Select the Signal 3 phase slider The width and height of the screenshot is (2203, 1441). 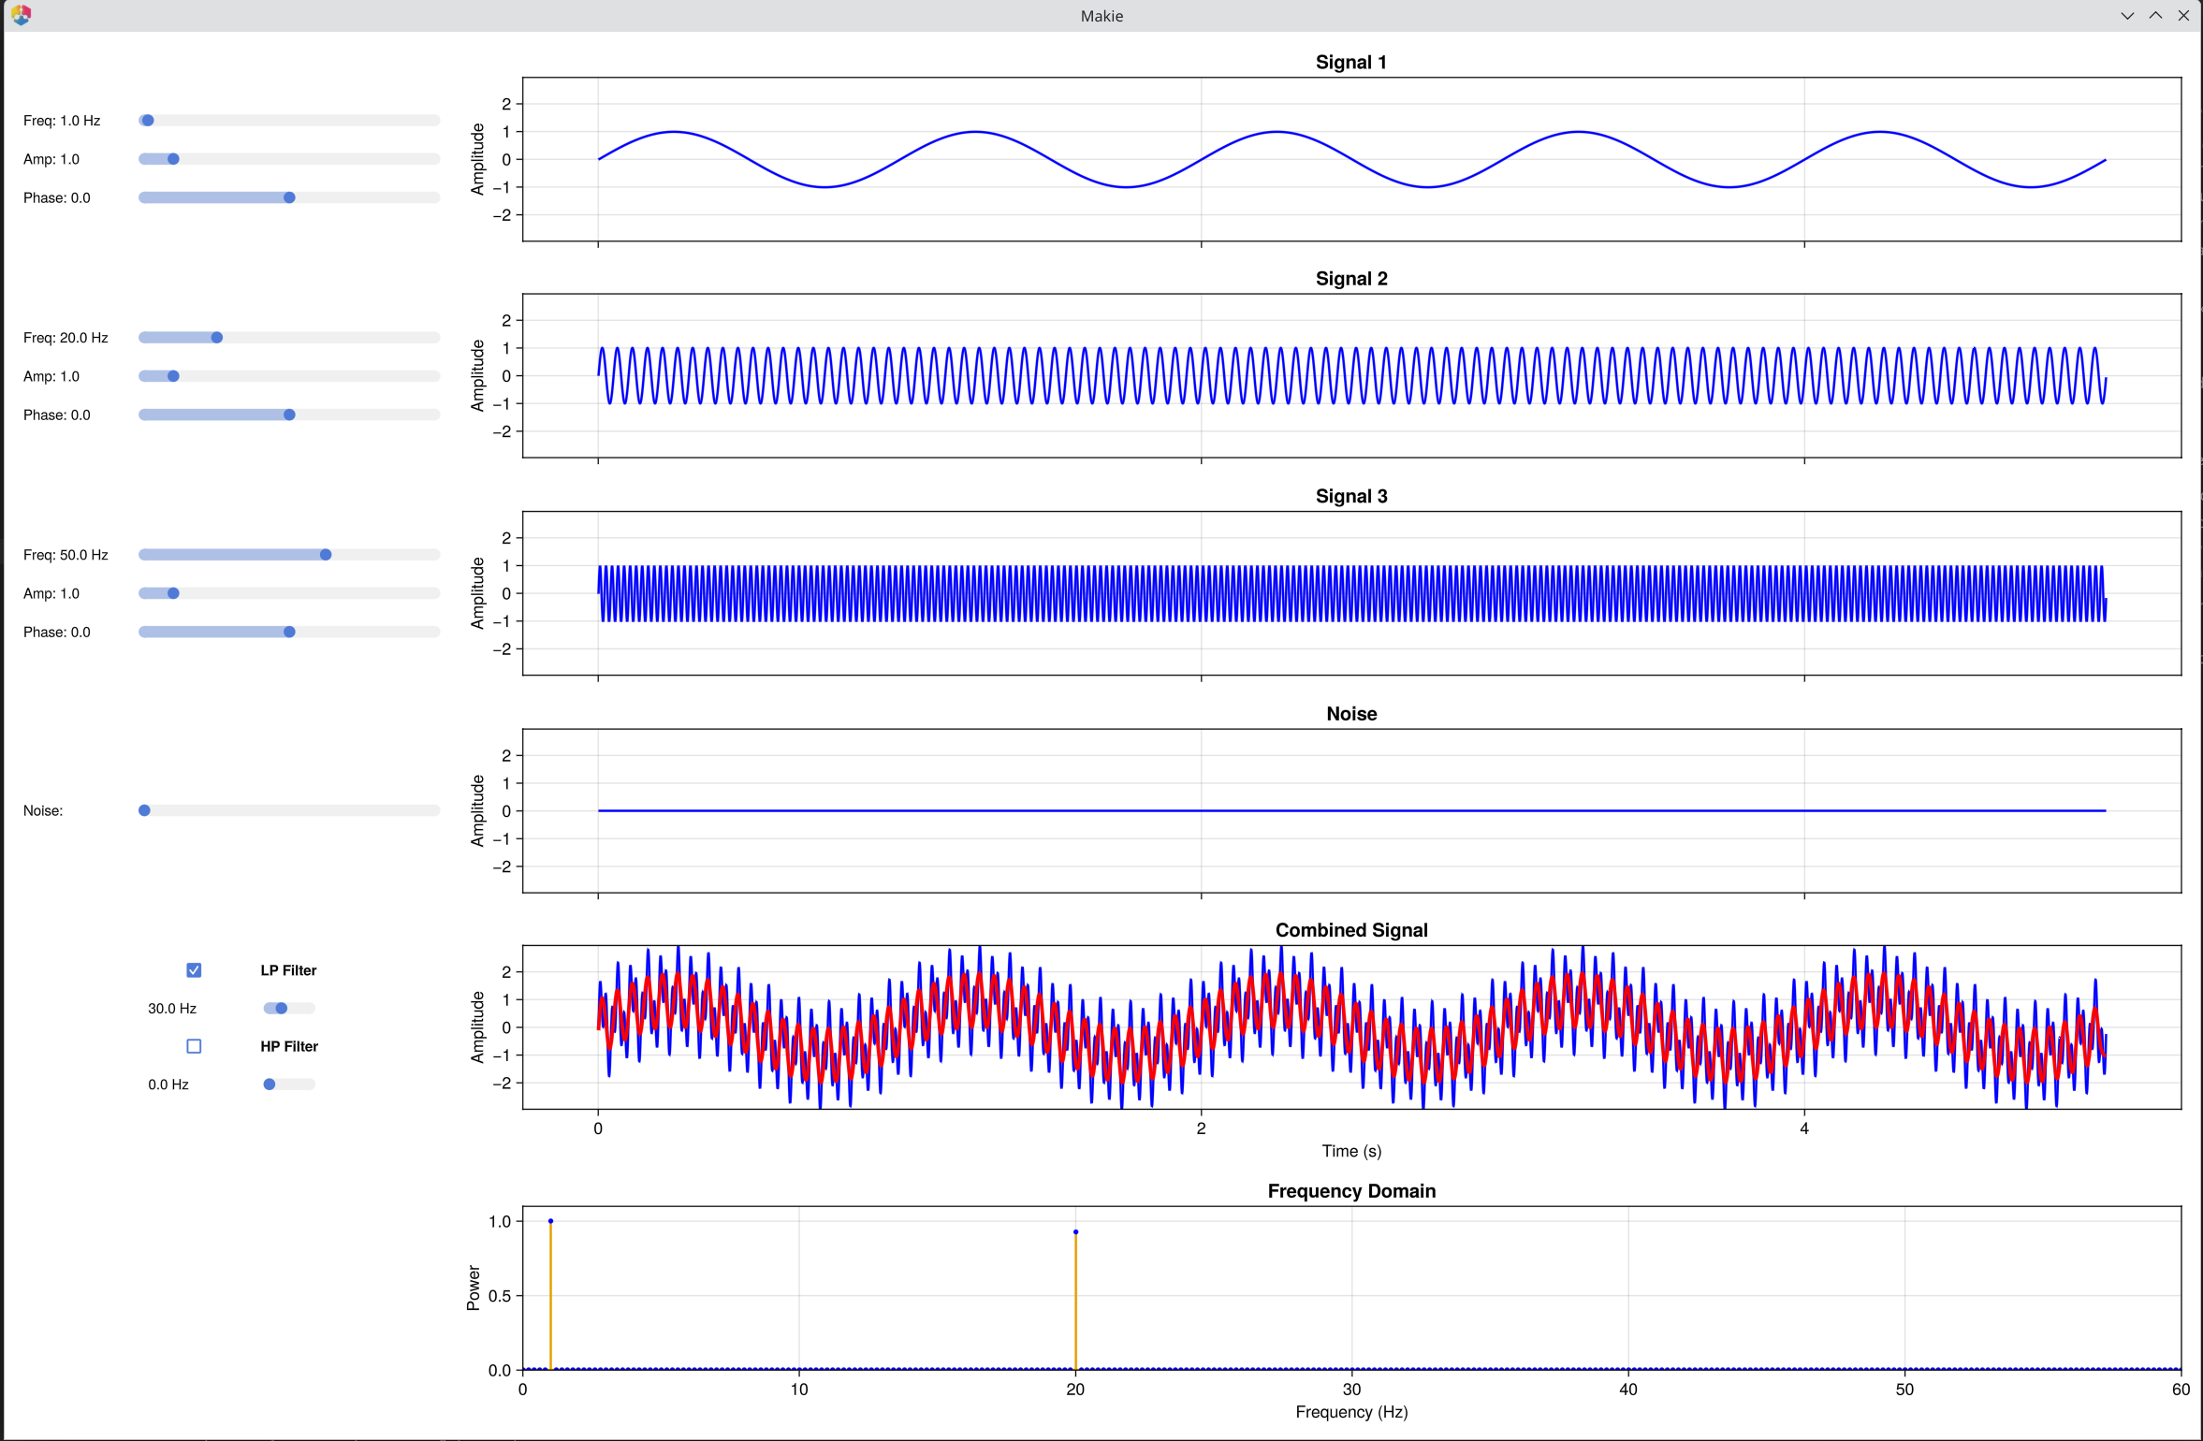coord(290,632)
